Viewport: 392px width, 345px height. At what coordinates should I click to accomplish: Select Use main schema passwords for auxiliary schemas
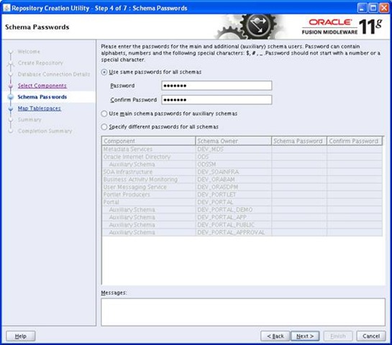coord(104,114)
